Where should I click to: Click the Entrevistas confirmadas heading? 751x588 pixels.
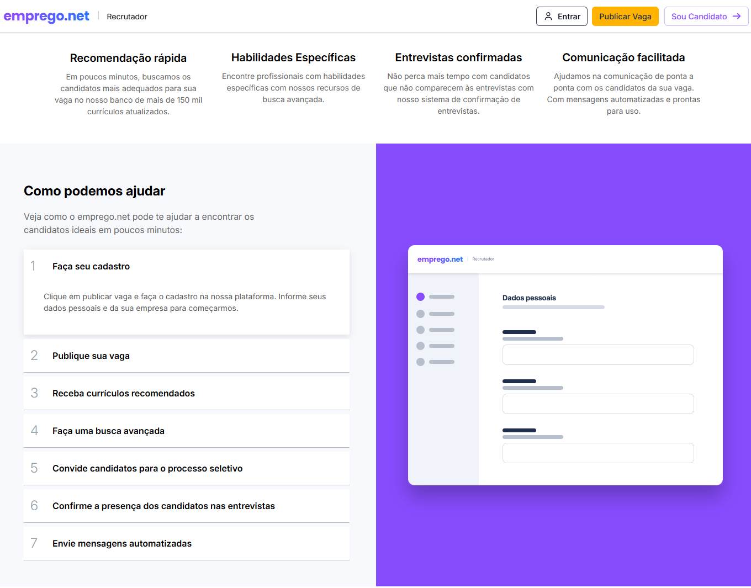[458, 57]
